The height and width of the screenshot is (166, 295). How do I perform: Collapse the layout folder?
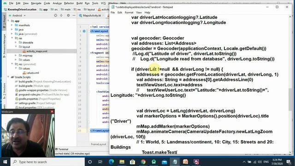pyautogui.click(x=16, y=47)
